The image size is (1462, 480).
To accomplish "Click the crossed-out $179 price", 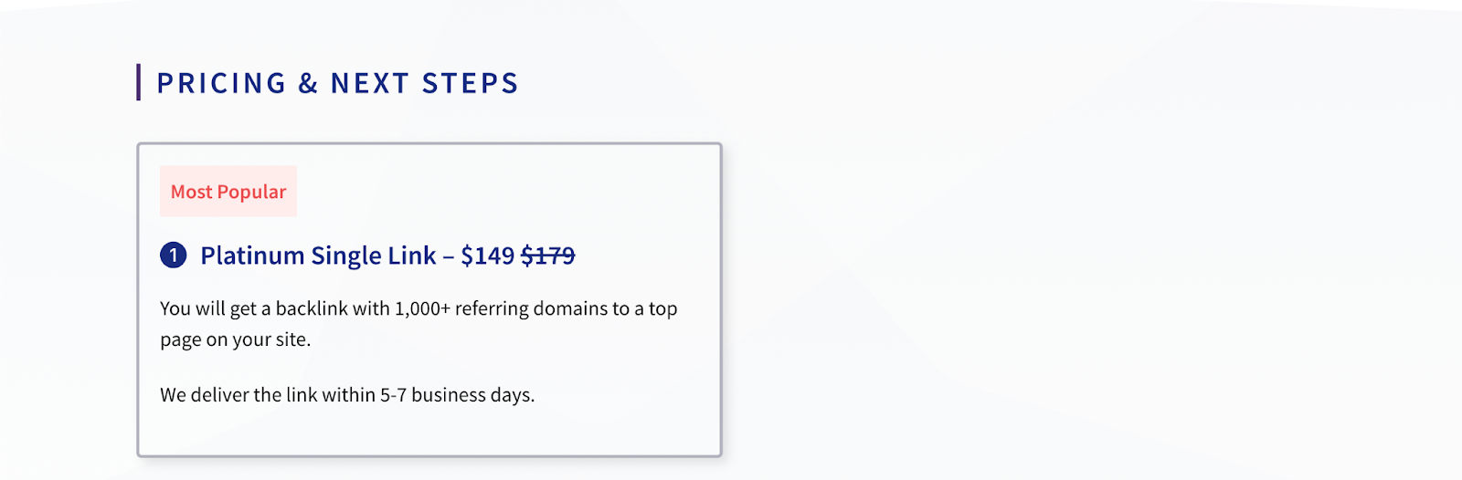I will tap(547, 256).
